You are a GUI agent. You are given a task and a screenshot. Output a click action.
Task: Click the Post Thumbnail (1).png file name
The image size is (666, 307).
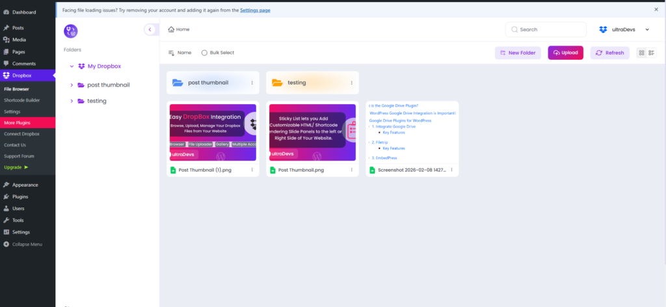click(x=205, y=170)
